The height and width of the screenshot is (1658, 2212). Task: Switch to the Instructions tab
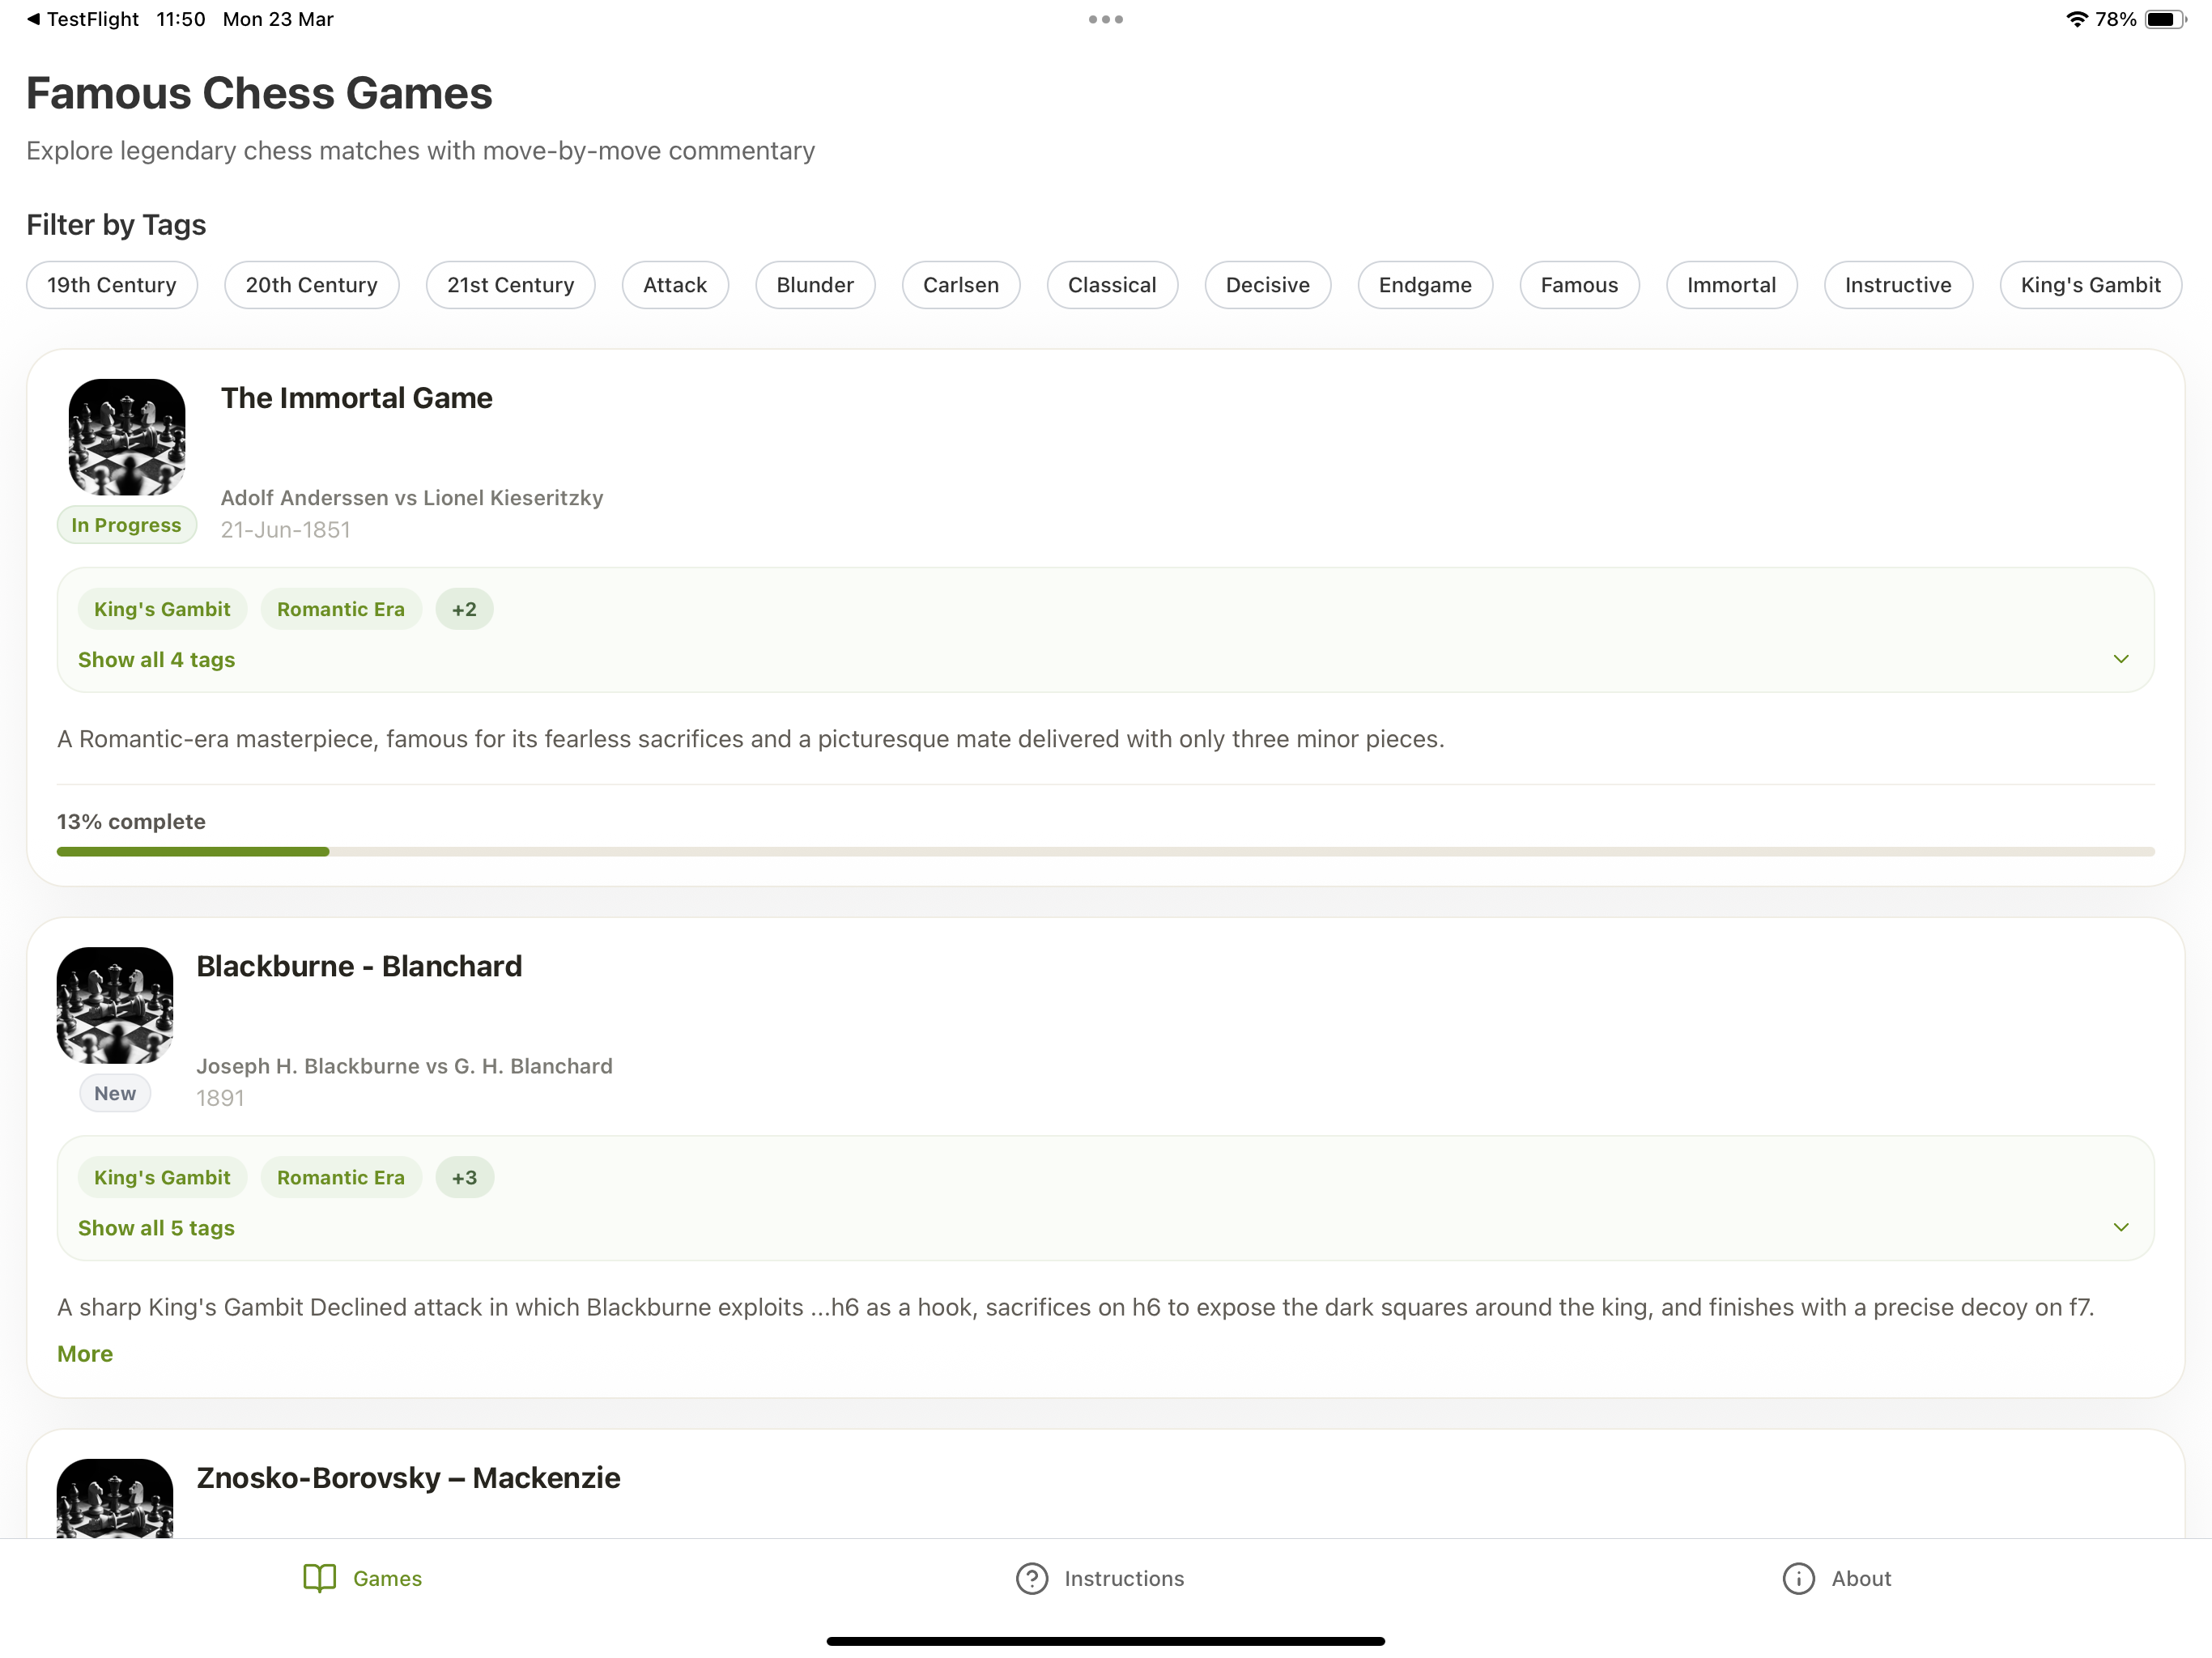(x=1100, y=1578)
